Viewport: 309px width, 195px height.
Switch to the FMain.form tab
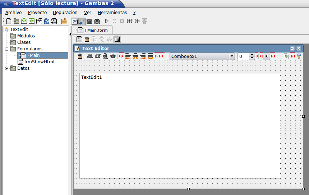point(92,30)
